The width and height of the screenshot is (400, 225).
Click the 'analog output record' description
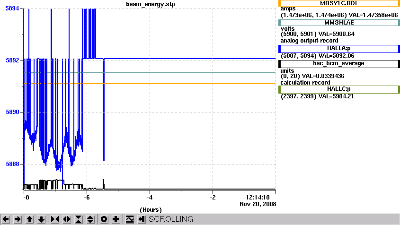pyautogui.click(x=310, y=41)
